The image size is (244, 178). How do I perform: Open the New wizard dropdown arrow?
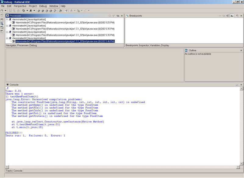coord(5,11)
